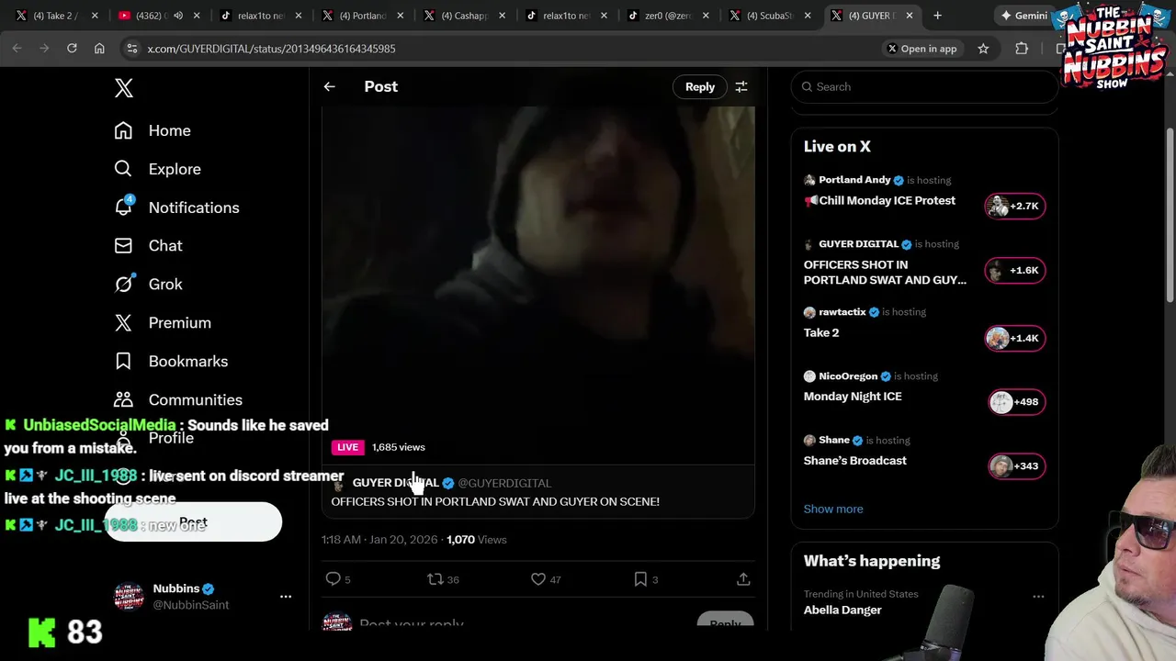The image size is (1176, 661).
Task: Open GUYERDIGITAL handle link
Action: 504,483
